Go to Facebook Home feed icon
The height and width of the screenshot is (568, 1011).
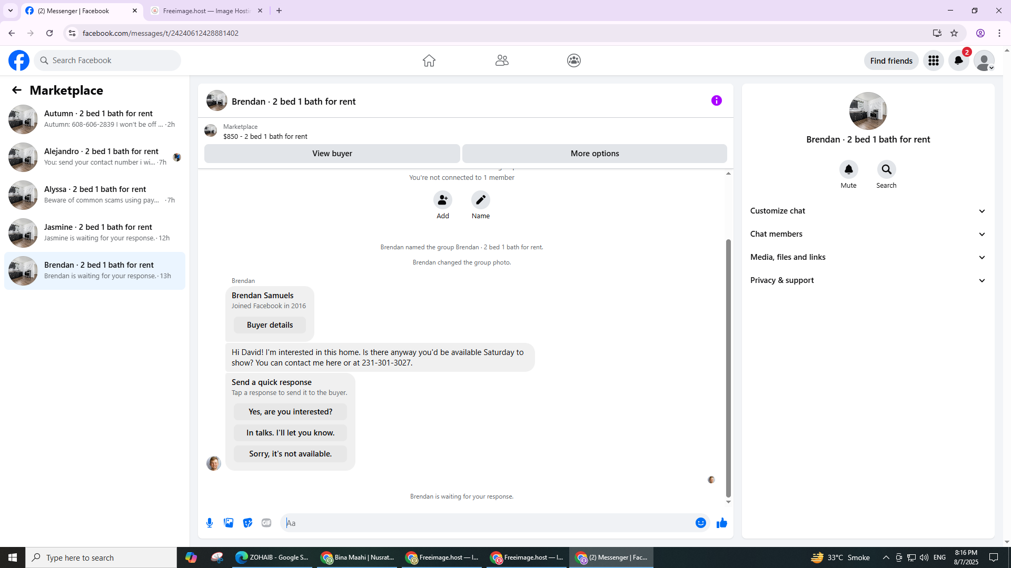coord(429,60)
